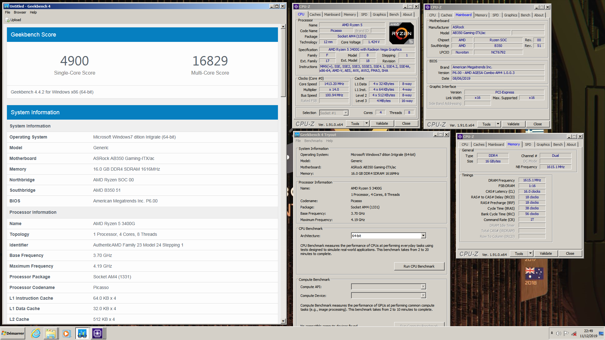Click the title bar icon of CPU-Z CPU window
605x340 pixels.
coord(296,6)
